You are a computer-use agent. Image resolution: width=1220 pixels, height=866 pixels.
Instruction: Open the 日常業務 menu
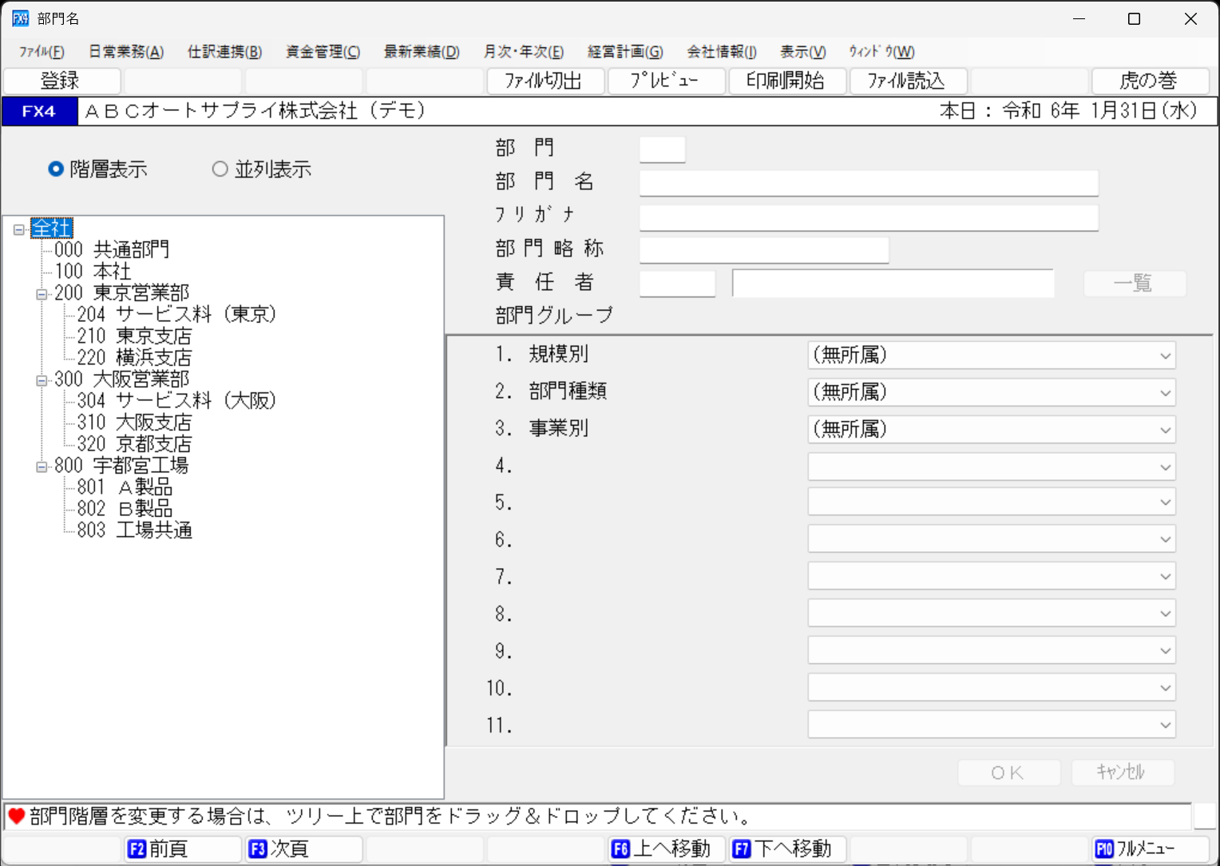[x=124, y=51]
